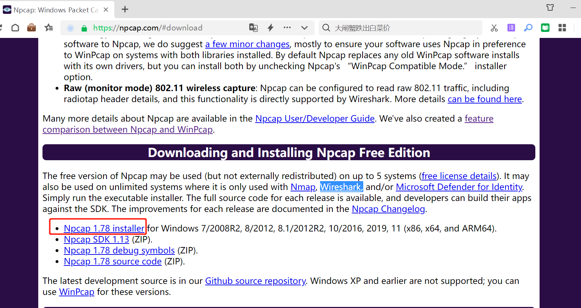Click the npcap.com address bar URL

click(148, 28)
